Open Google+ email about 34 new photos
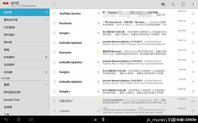 (x=124, y=72)
